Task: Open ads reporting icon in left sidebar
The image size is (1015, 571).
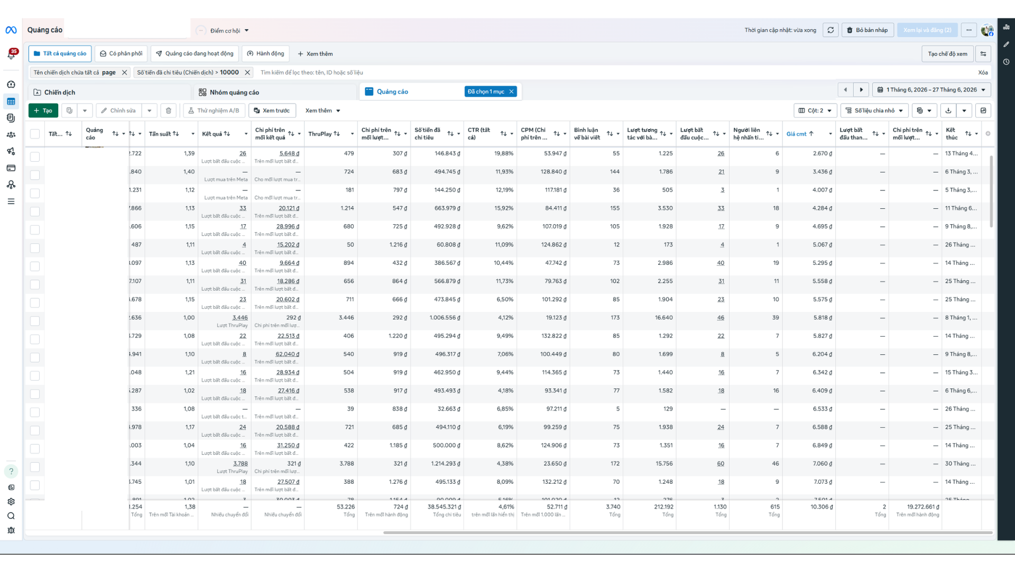Action: [x=11, y=118]
